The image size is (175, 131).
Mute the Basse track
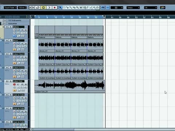[7, 40]
